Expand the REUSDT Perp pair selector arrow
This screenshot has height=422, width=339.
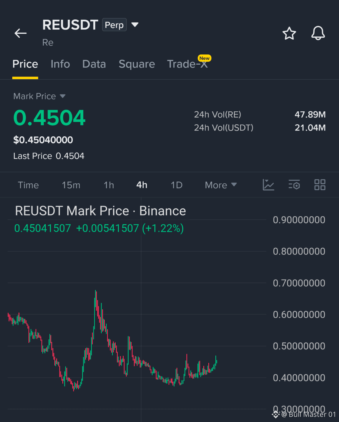point(135,25)
